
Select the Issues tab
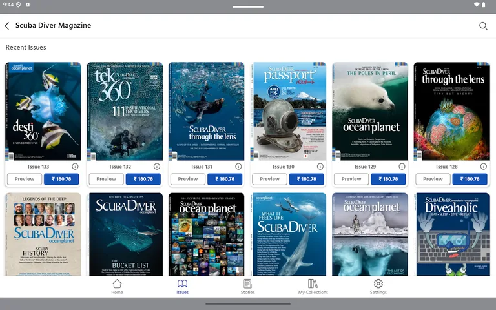pyautogui.click(x=183, y=287)
